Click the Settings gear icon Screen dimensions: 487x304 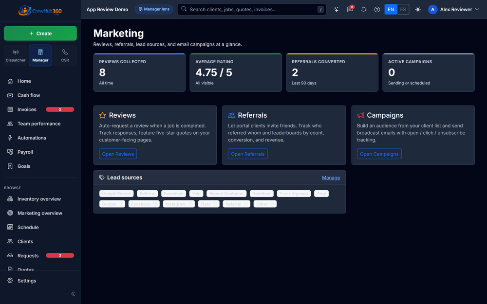point(10,281)
